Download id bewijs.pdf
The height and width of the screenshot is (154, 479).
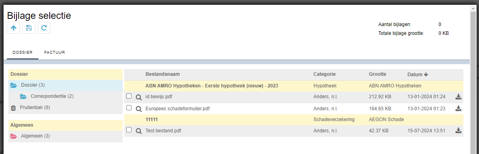click(458, 97)
